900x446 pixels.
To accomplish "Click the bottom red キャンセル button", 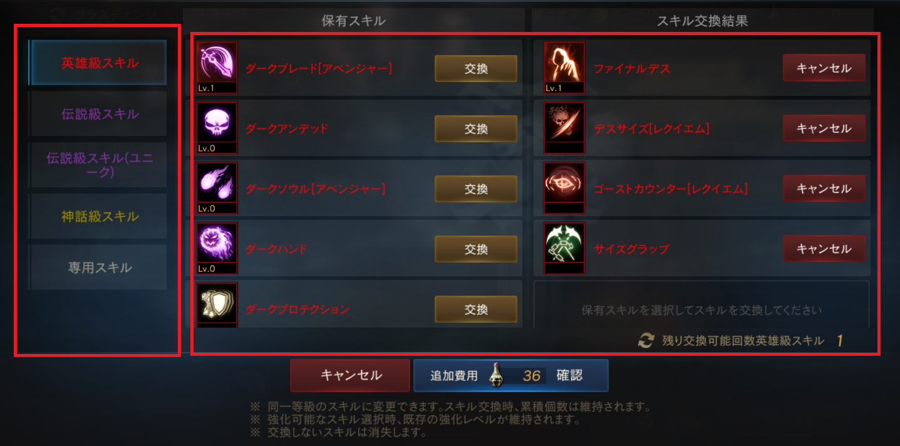I will tap(350, 375).
